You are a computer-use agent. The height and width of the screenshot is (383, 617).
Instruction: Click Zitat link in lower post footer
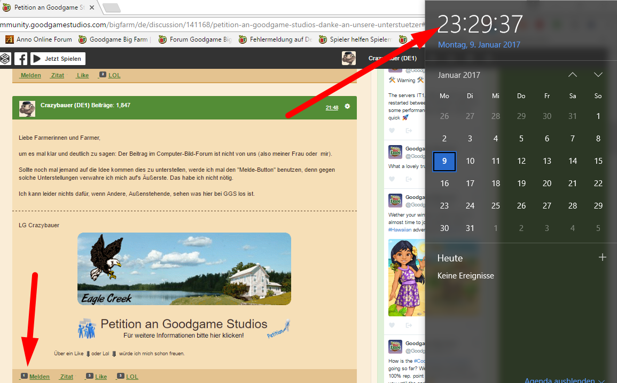(x=66, y=377)
